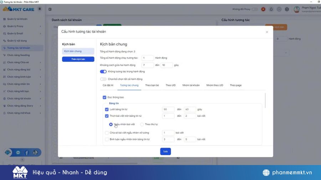Enable Chọn/bỏ chọn tất cả hành động
The height and width of the screenshot is (180, 321).
pyautogui.click(x=103, y=79)
